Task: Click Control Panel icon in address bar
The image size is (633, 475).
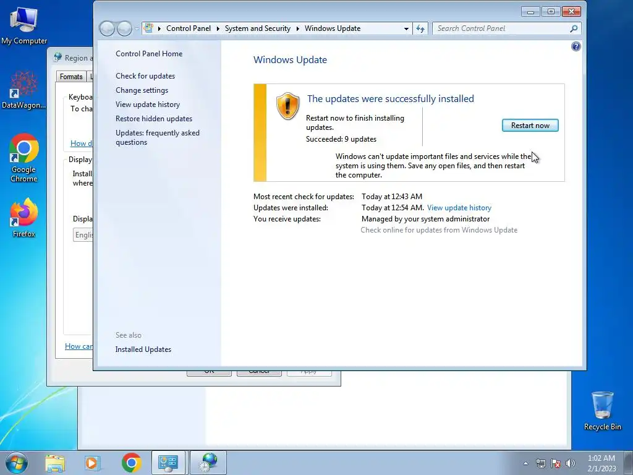Action: [148, 28]
